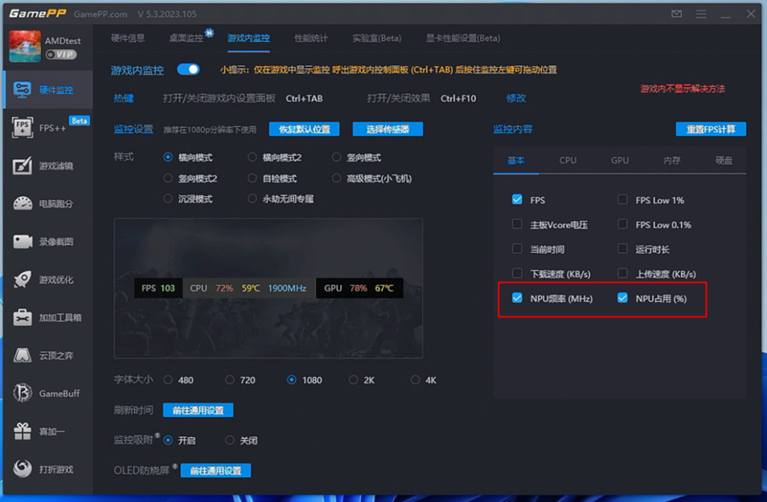Select 竖向模式 style radio button
Image resolution: width=767 pixels, height=502 pixels.
pos(336,157)
